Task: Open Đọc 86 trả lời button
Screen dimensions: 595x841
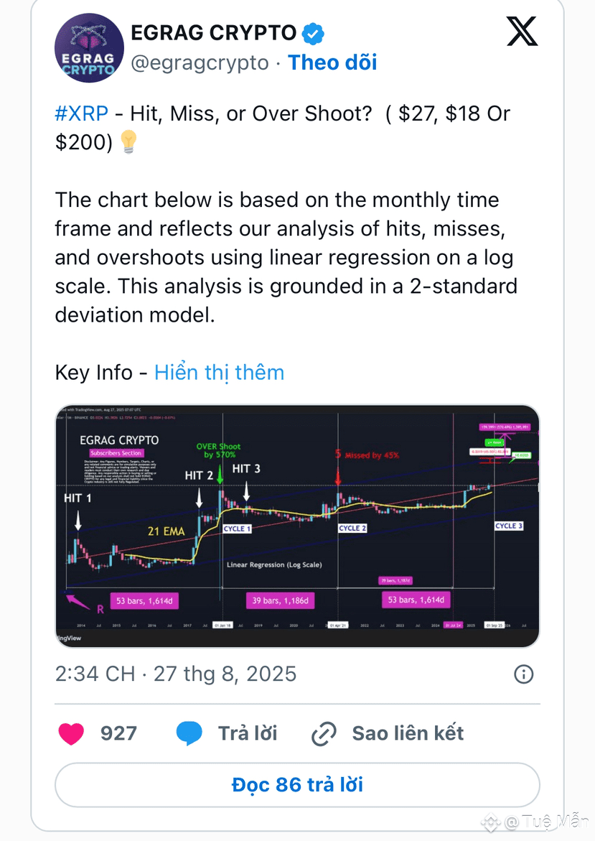Action: [x=297, y=785]
